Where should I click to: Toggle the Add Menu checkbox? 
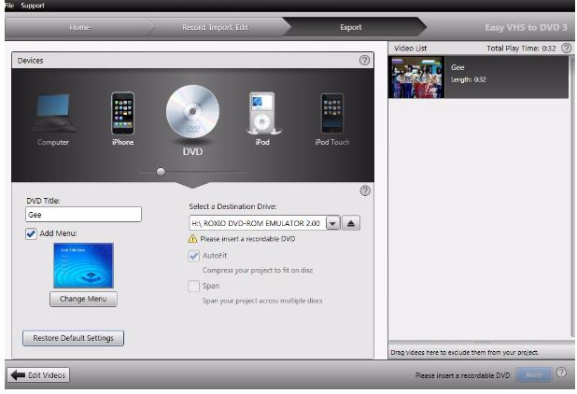31,233
